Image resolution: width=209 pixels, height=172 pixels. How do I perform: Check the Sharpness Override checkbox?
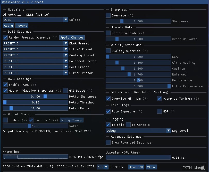[108, 15]
